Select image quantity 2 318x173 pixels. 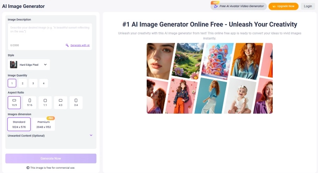23,83
